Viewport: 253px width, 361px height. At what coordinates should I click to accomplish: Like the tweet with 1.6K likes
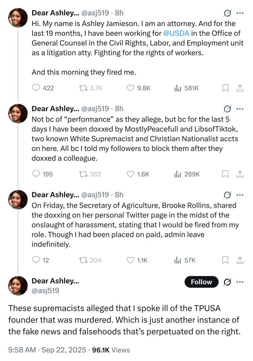[130, 174]
